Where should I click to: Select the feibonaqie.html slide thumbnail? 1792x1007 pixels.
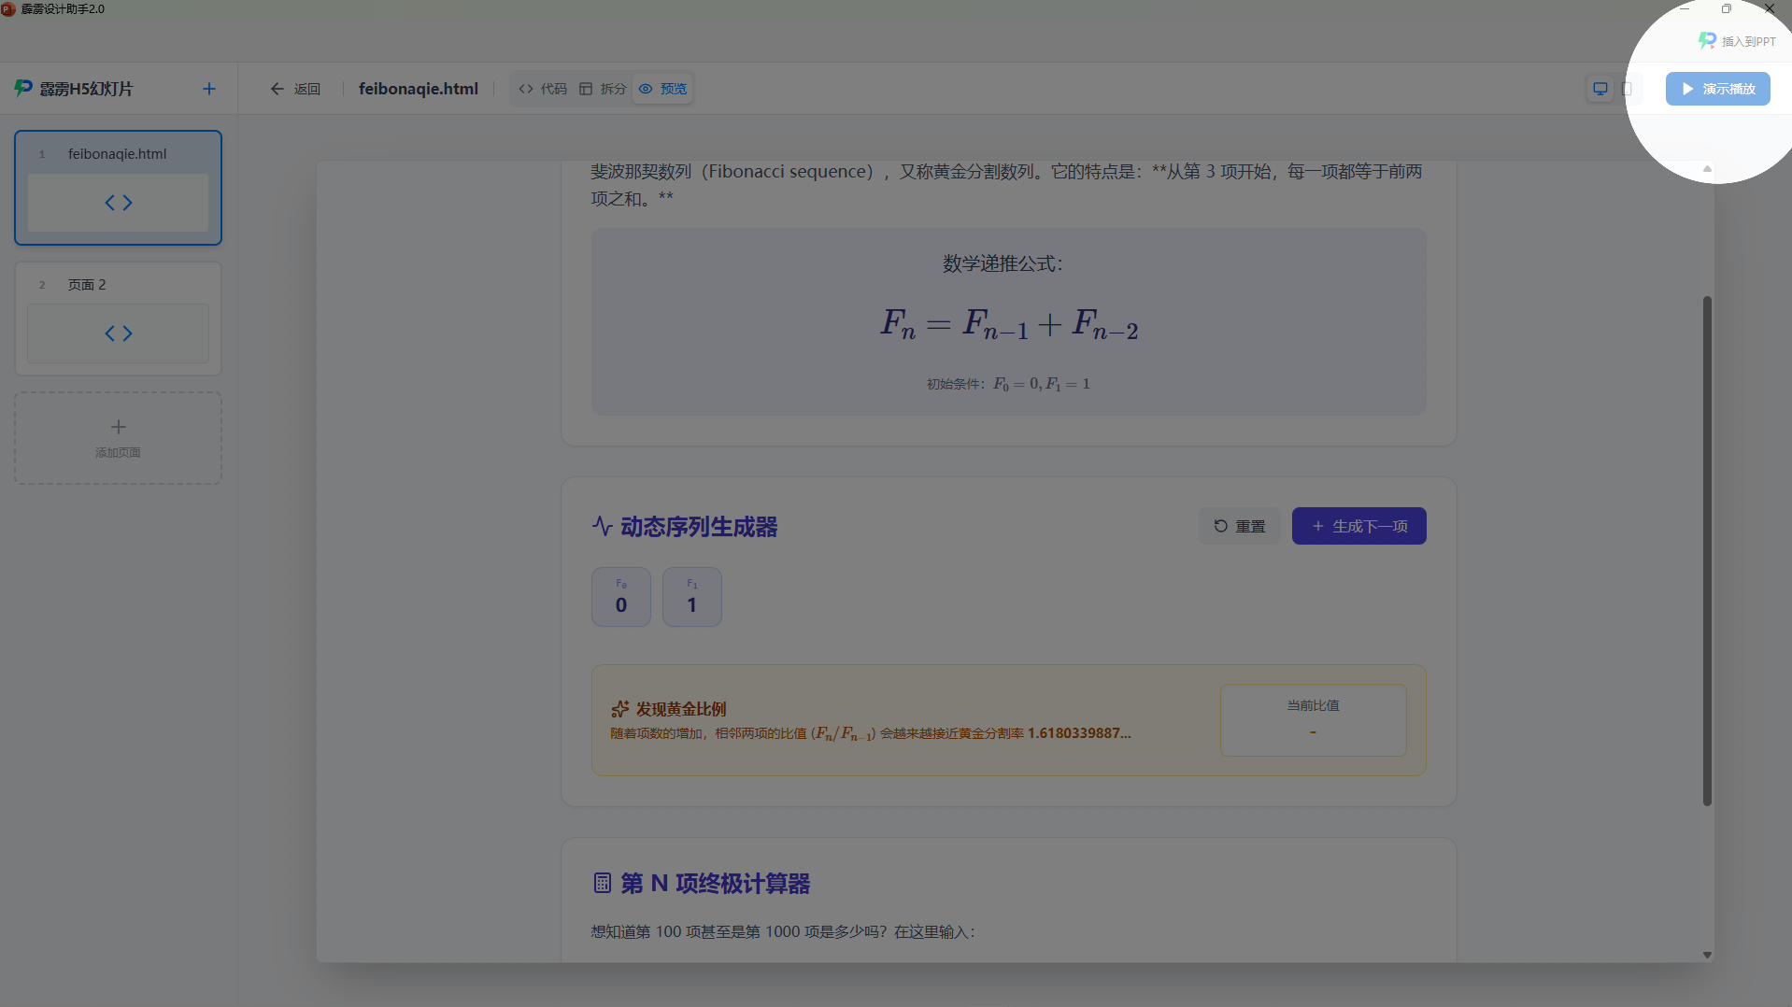point(118,188)
